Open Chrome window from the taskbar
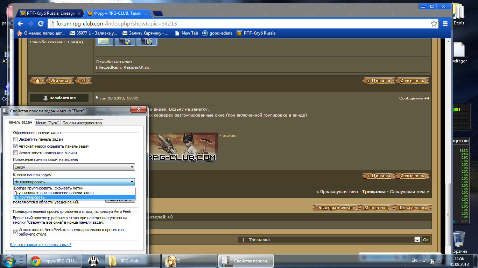 (54, 261)
